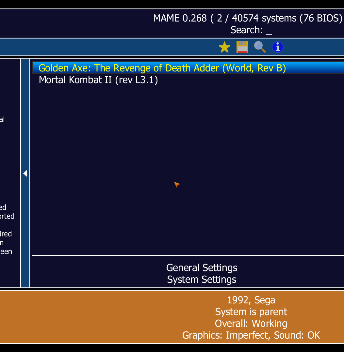This screenshot has width=344, height=352.
Task: Click 'Graphics: Imperfect, Sound: OK' status line
Action: click(x=251, y=335)
